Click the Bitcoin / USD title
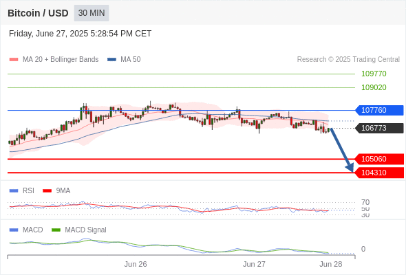The height and width of the screenshot is (275, 406). [38, 13]
